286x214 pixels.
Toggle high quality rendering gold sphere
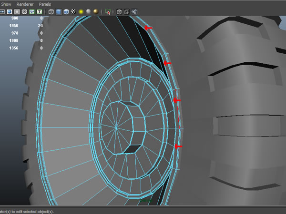[96, 12]
